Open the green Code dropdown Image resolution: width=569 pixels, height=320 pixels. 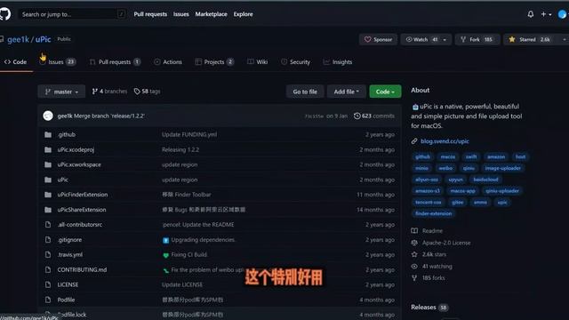click(x=385, y=92)
